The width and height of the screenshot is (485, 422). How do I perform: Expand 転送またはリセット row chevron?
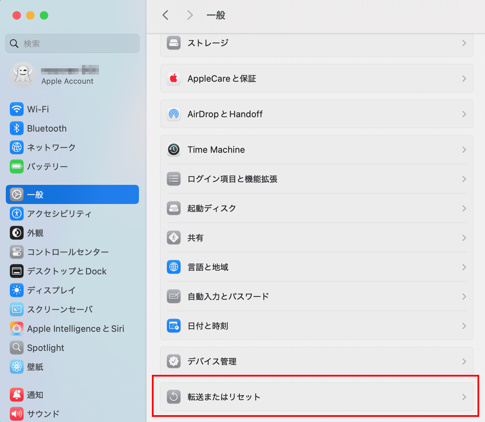464,397
